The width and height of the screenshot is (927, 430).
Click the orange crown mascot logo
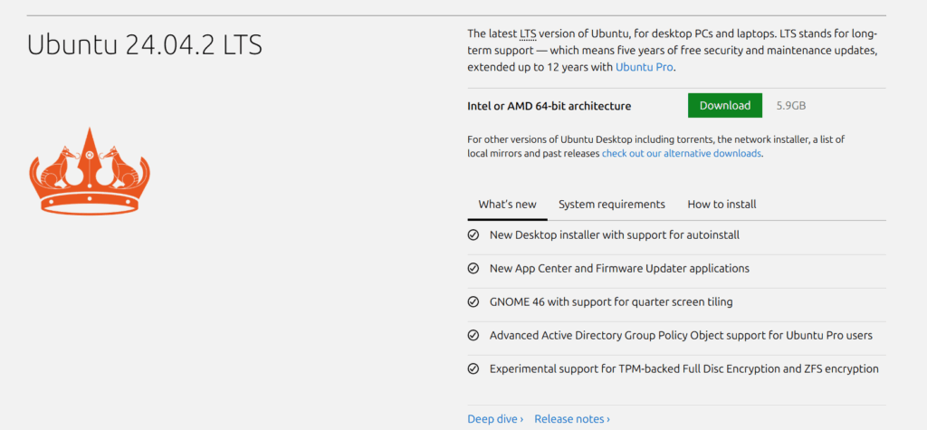click(x=90, y=170)
